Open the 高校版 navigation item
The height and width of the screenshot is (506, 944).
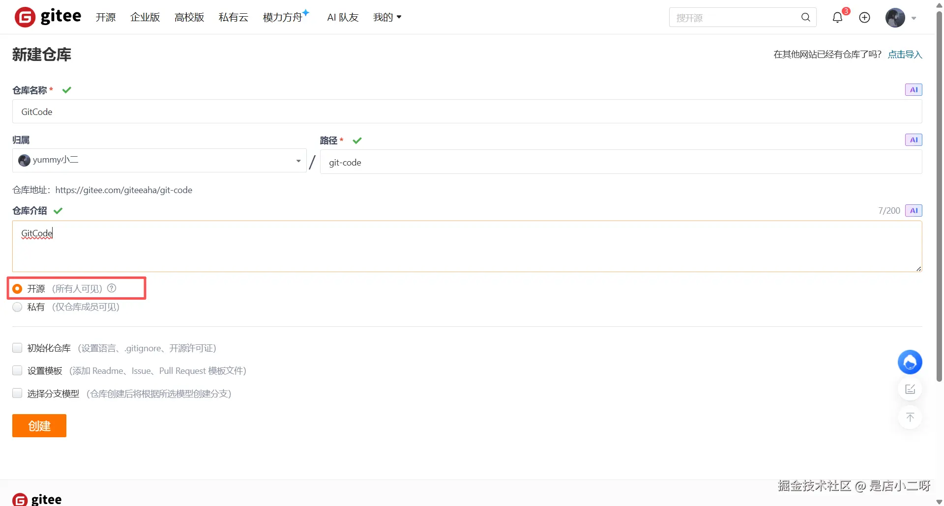pyautogui.click(x=189, y=17)
